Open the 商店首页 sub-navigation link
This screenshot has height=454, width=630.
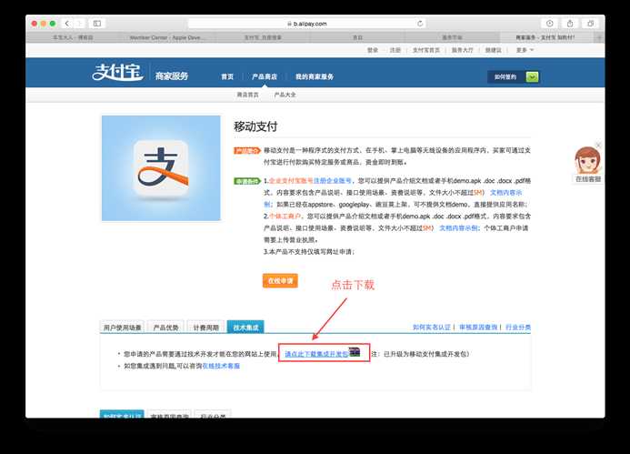[x=247, y=95]
